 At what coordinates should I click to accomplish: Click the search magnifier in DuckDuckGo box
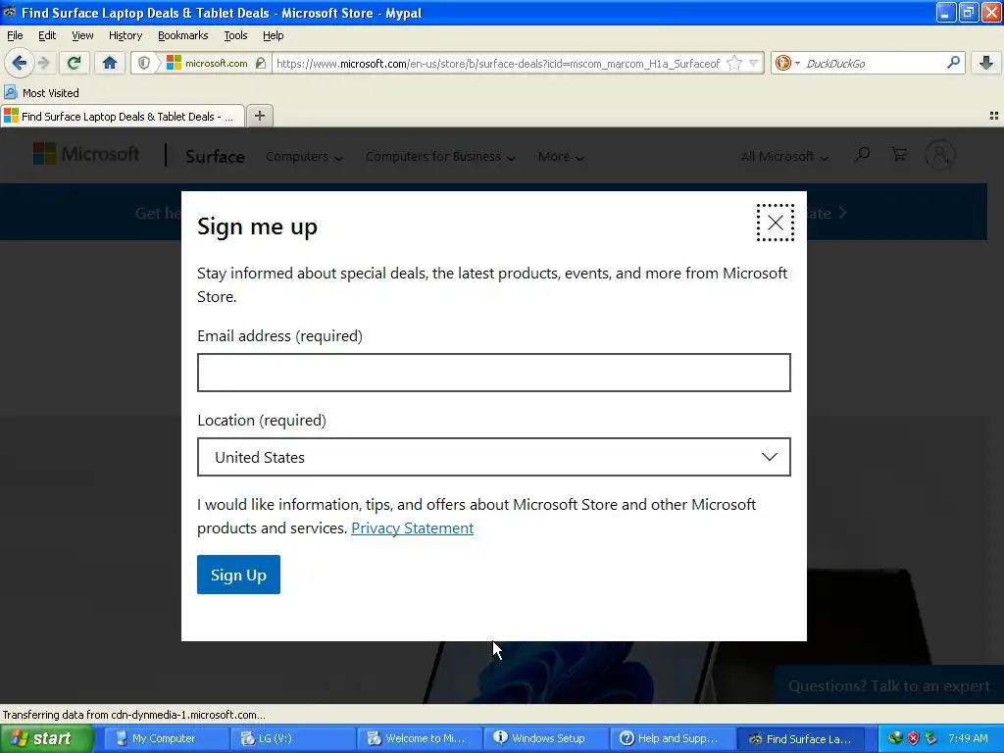[x=953, y=62]
